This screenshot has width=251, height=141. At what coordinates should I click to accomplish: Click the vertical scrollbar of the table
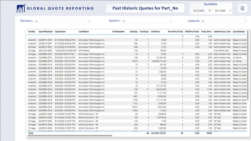coord(248,65)
